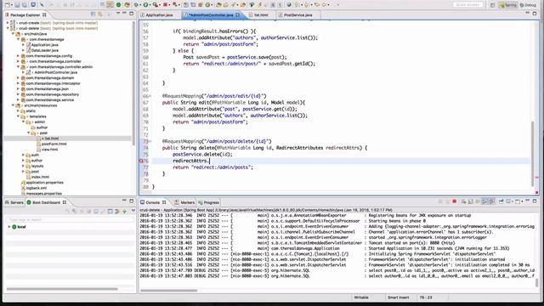Toggle the fold marker at line 73
This screenshot has width=544, height=306.
150,142
